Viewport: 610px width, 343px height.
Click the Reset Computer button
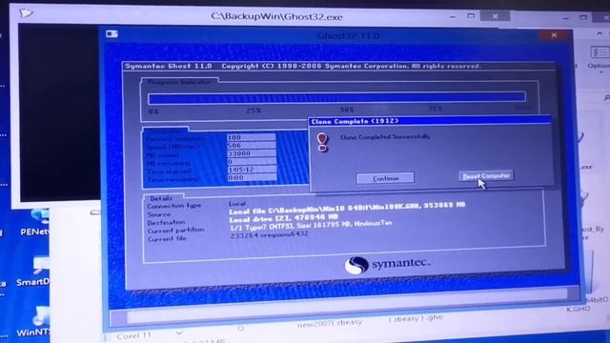[486, 176]
